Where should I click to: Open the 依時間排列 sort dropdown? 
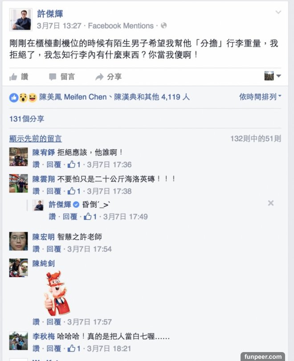point(260,97)
